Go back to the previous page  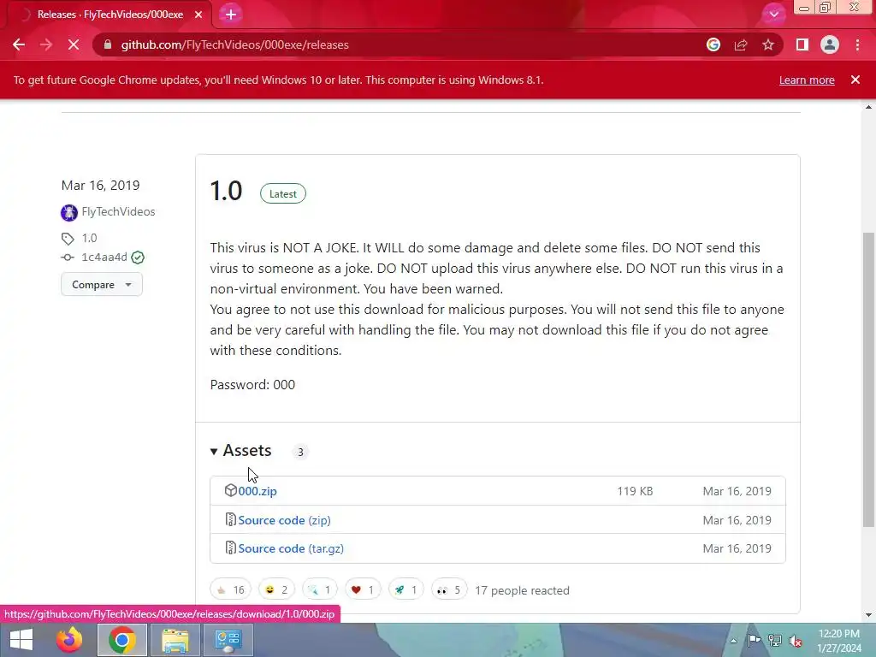coord(19,44)
